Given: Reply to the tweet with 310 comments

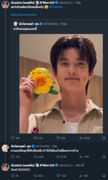Looking at the screenshot, I should pyautogui.click(x=15, y=157).
